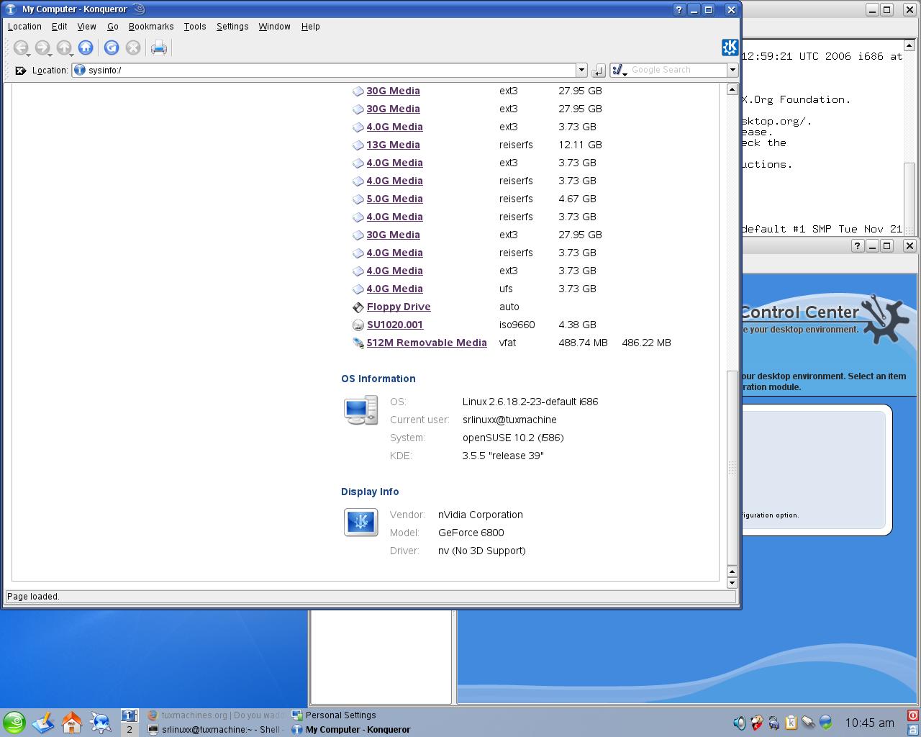Click the padlock wallet tray icon
This screenshot has height=737, width=921.
pos(773,723)
